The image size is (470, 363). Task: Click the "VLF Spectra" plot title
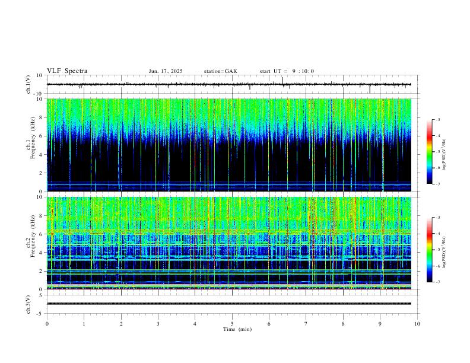67,71
